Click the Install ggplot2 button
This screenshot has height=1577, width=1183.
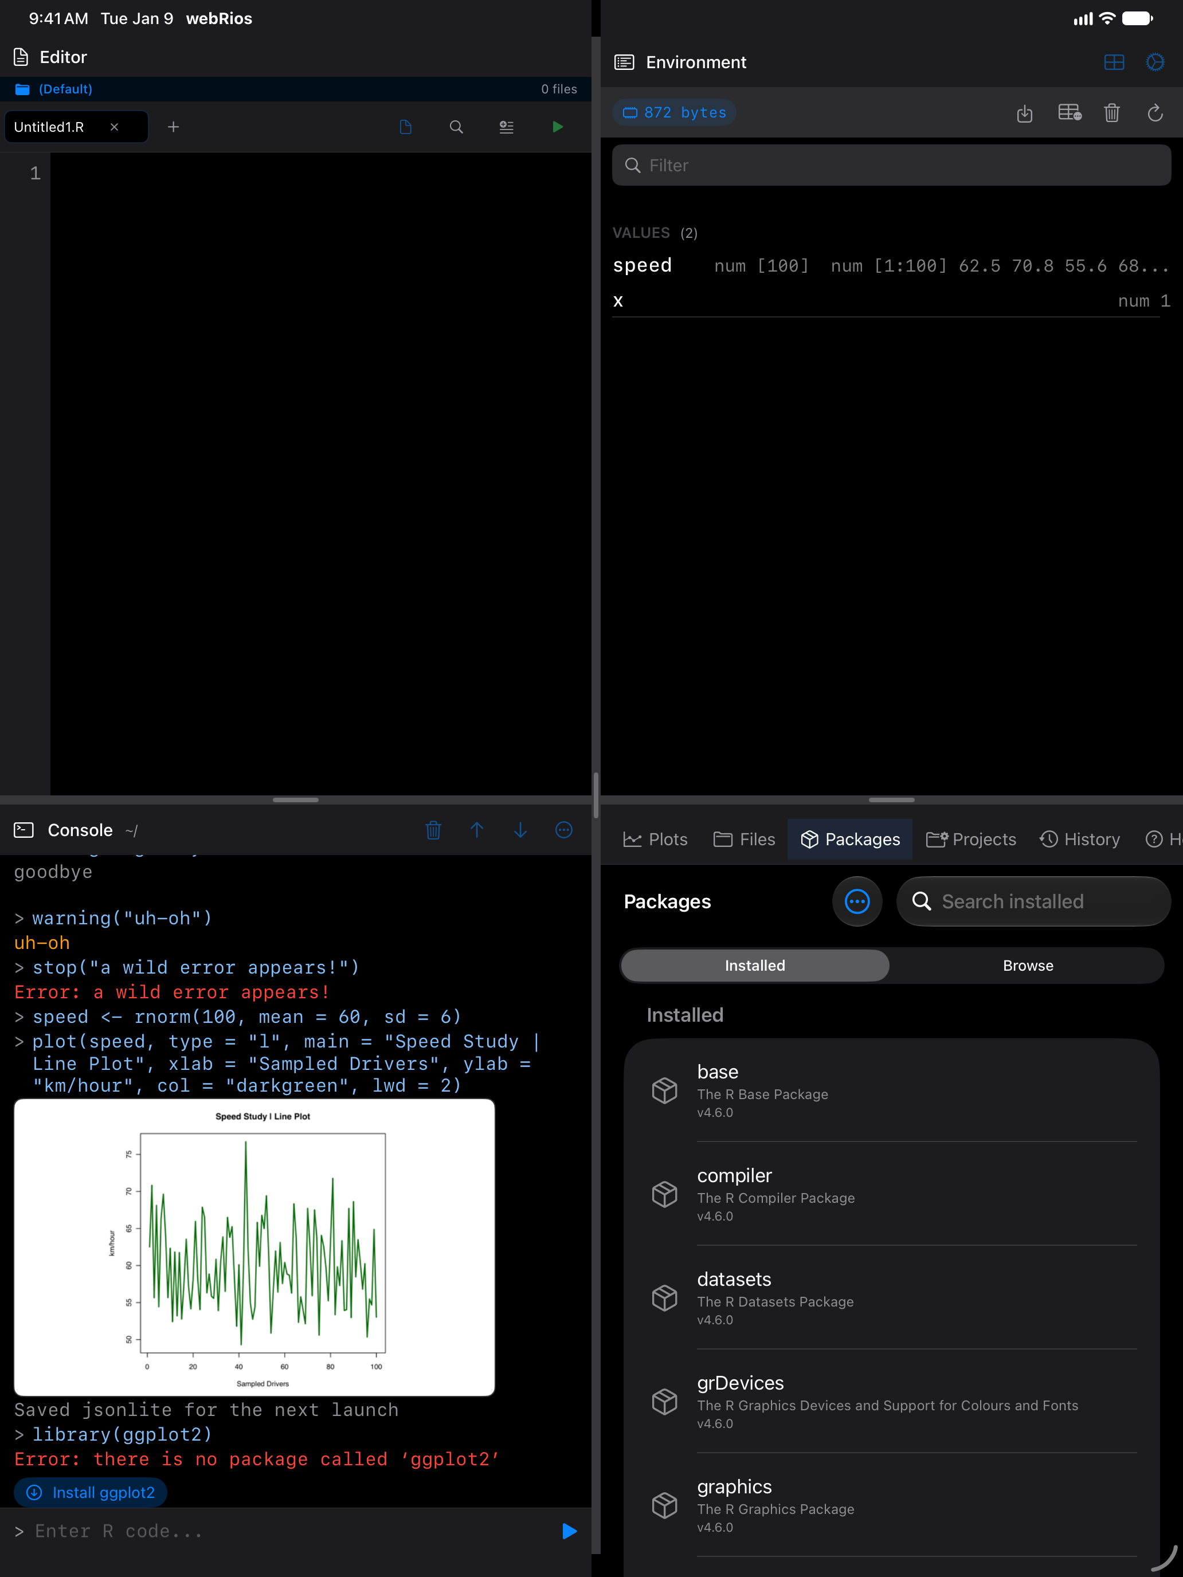point(91,1492)
